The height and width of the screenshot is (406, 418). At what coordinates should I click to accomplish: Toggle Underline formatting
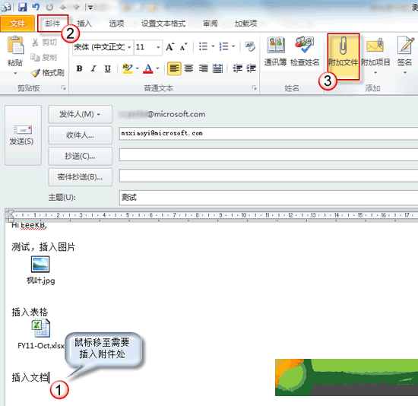click(x=107, y=68)
